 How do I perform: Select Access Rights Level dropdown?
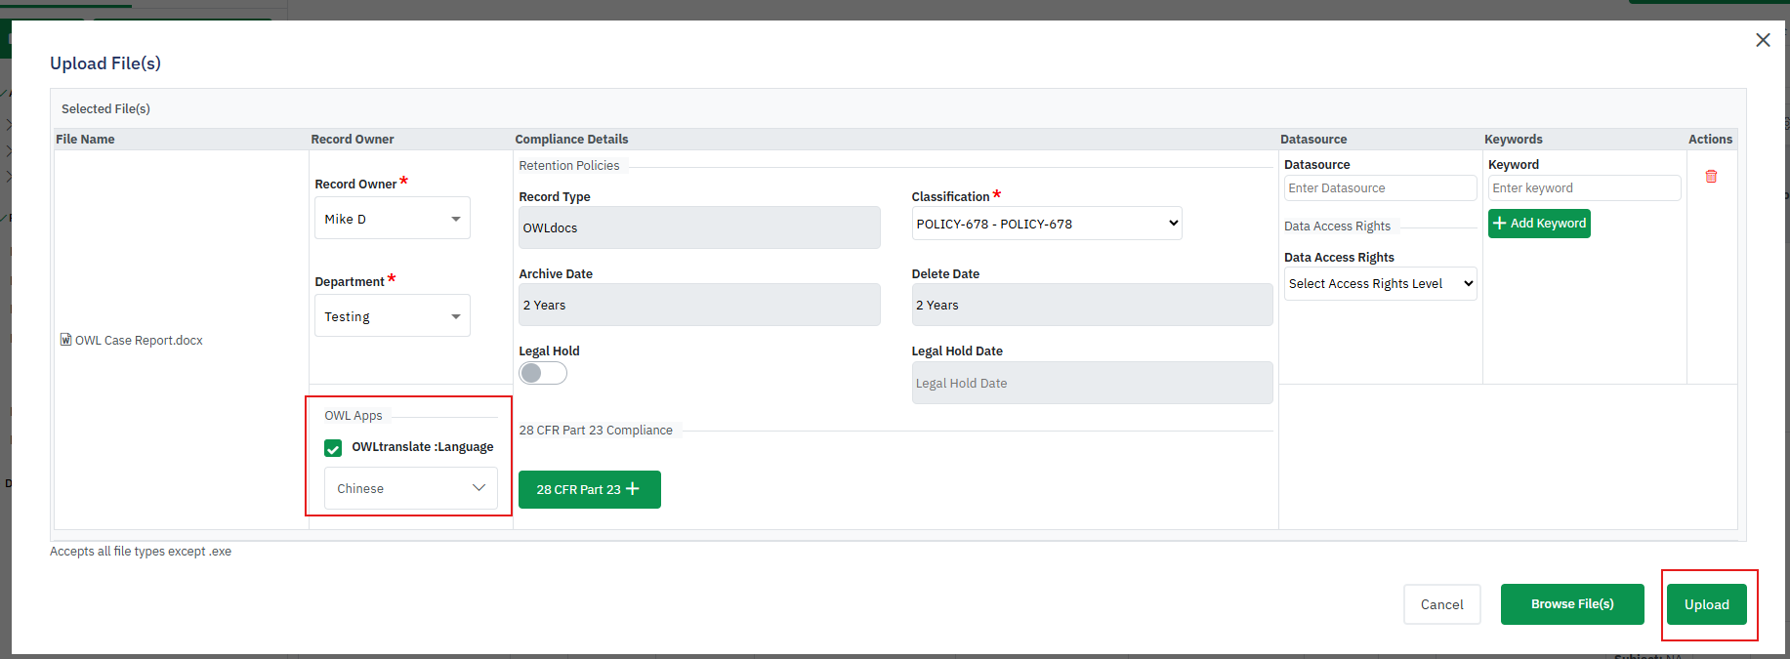(1379, 284)
